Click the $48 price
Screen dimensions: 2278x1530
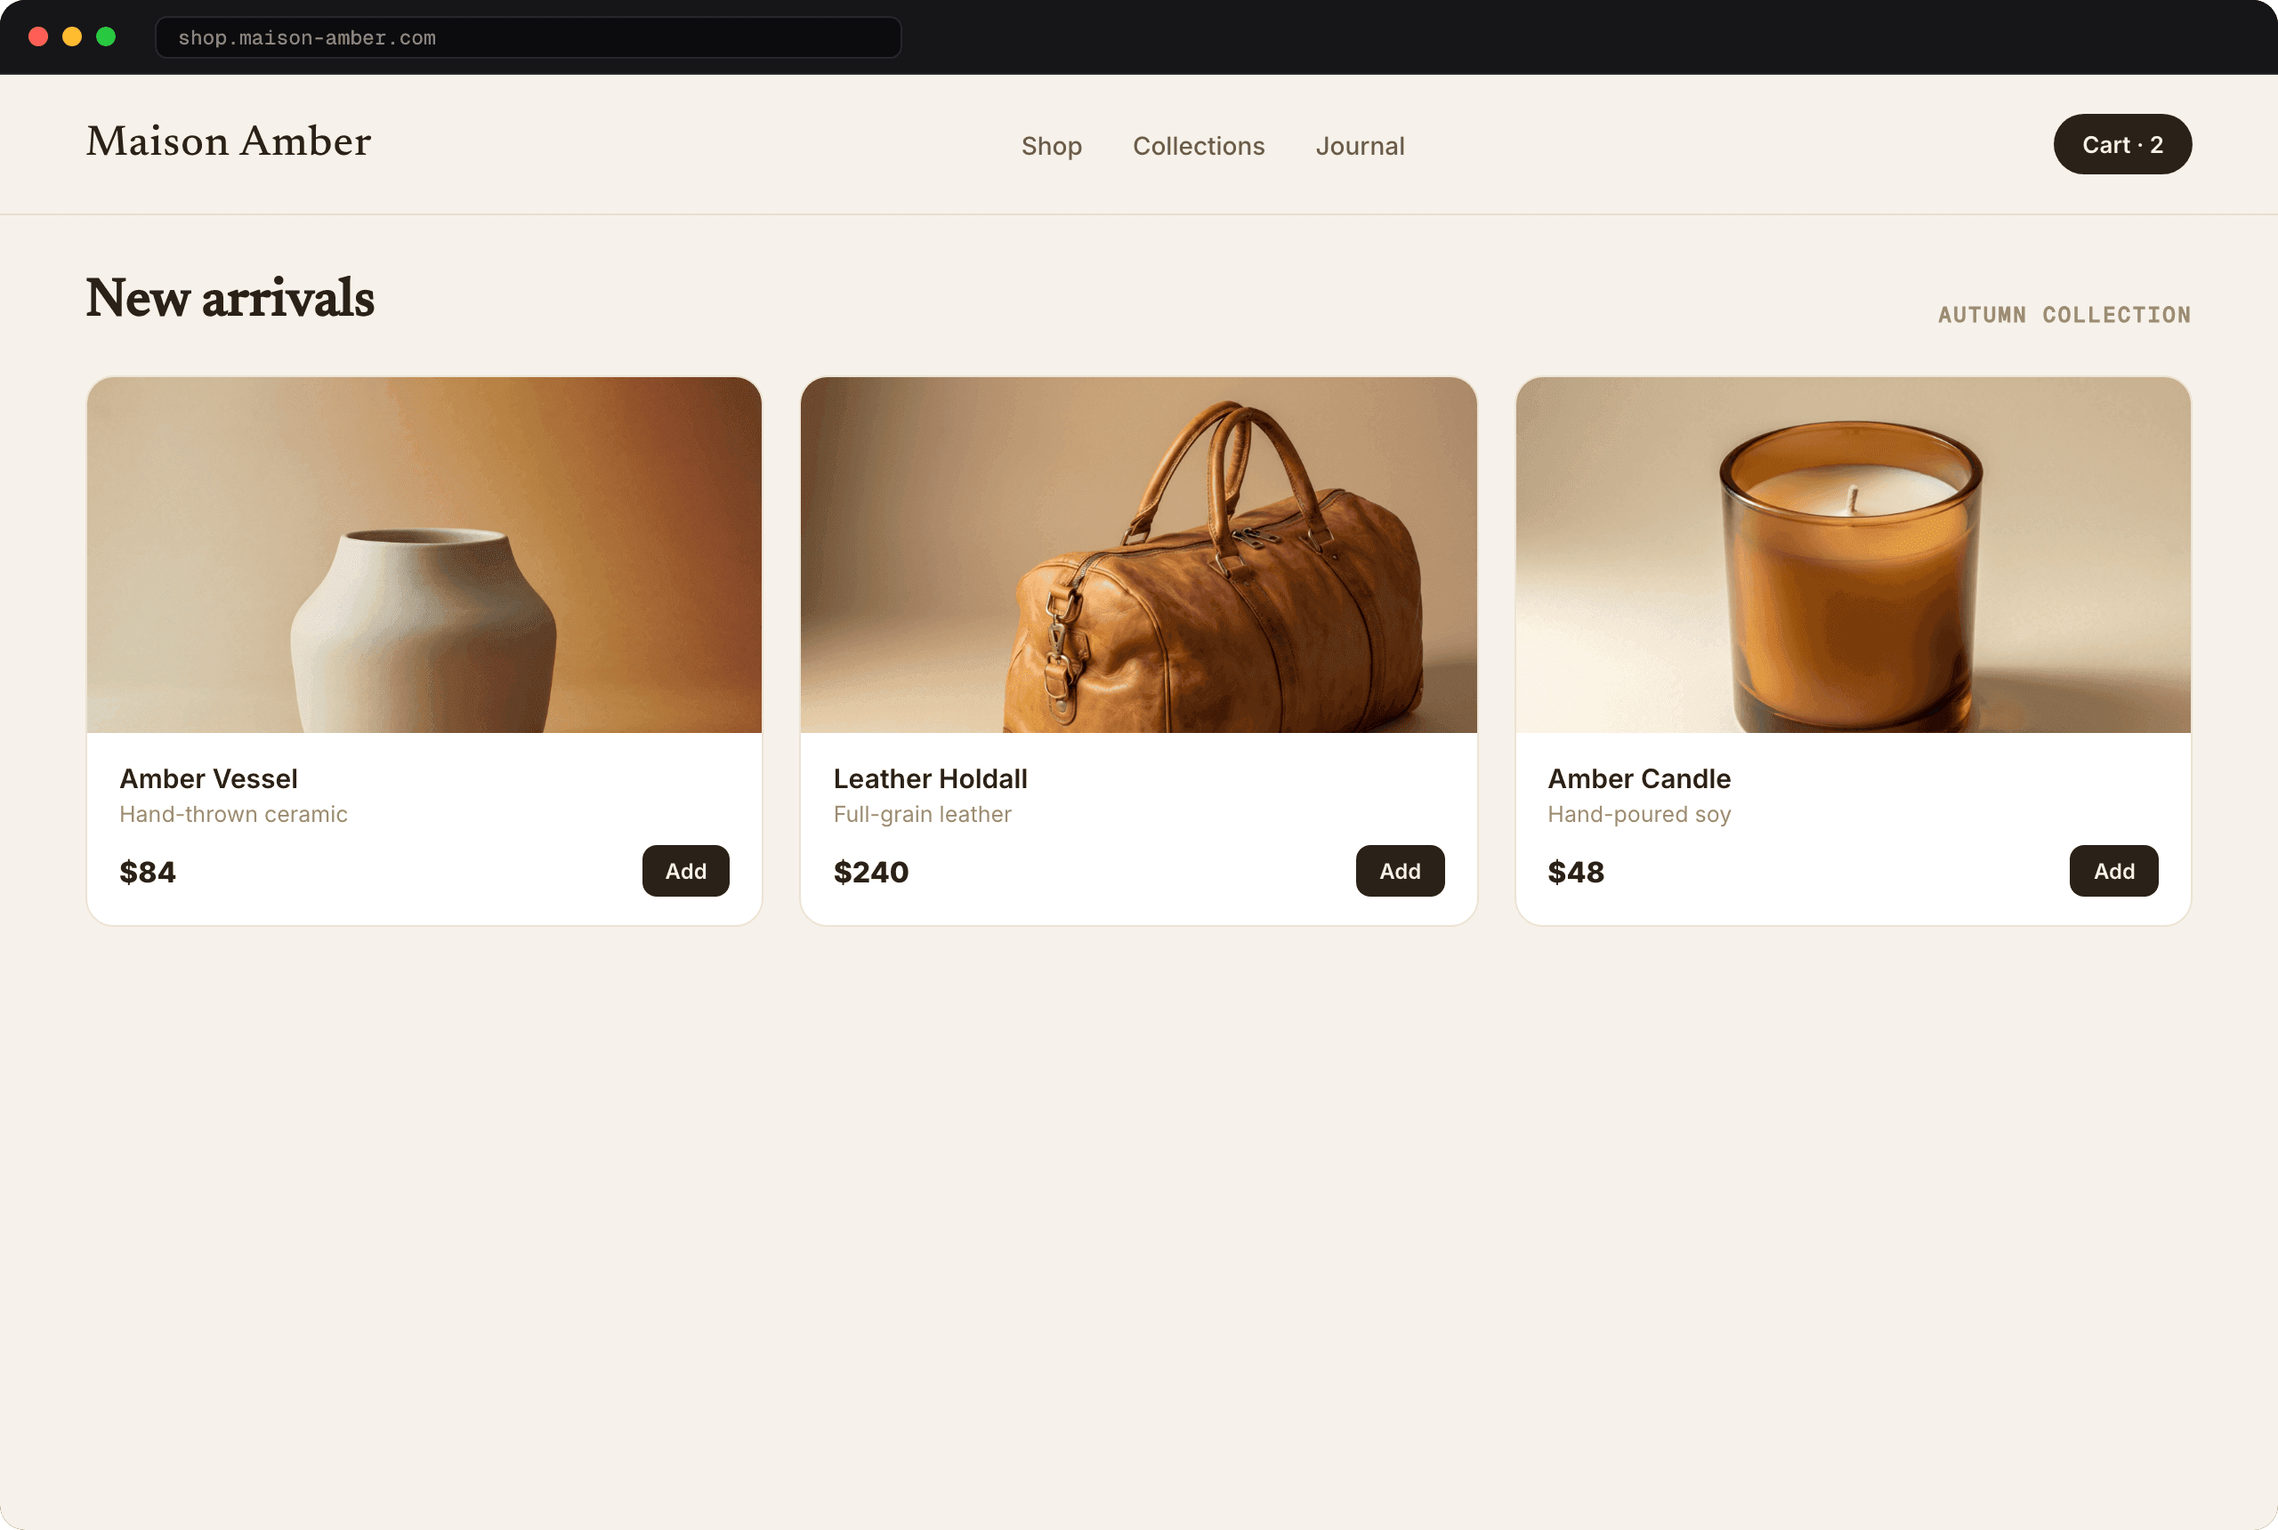(1575, 872)
